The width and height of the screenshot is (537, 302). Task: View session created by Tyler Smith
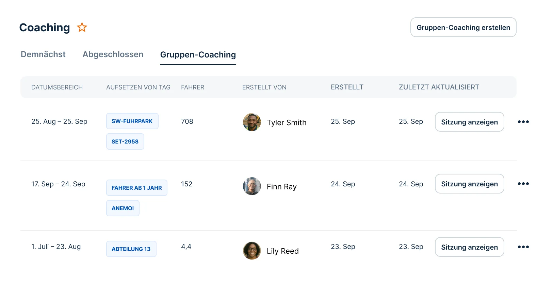tap(469, 122)
